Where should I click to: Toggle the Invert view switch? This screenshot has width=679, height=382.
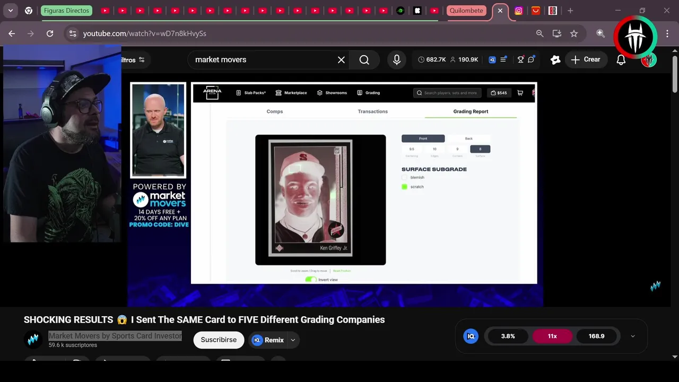311,280
